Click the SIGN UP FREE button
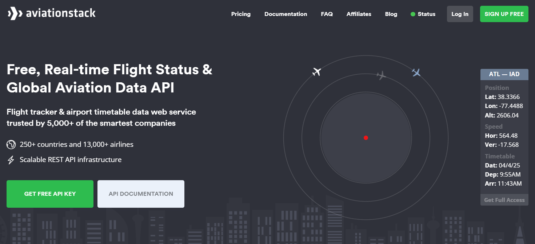This screenshot has width=535, height=244. (x=504, y=14)
